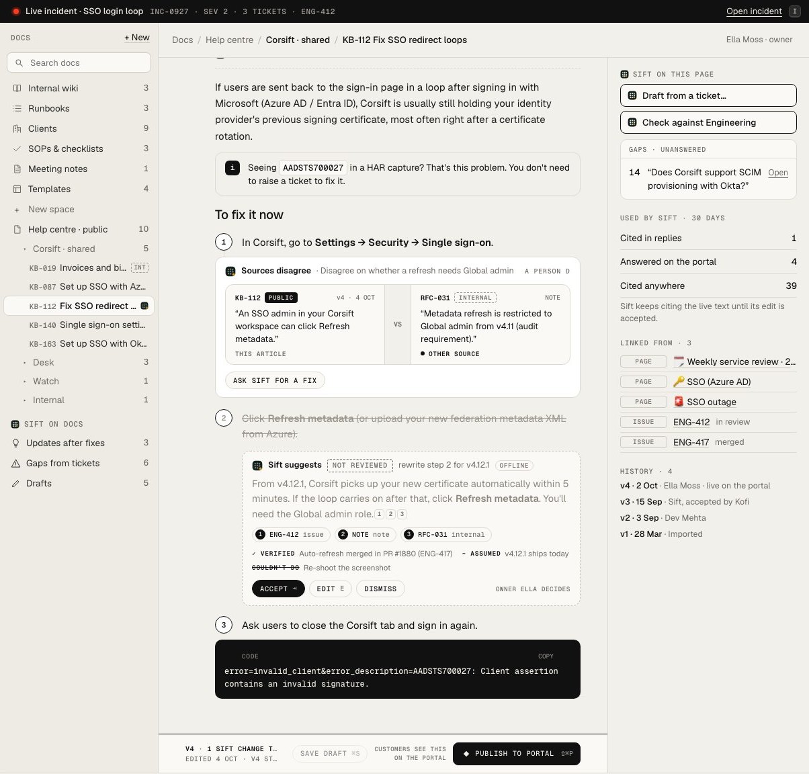Click the layout icon beside Templates
Image resolution: width=809 pixels, height=774 pixels.
[17, 189]
